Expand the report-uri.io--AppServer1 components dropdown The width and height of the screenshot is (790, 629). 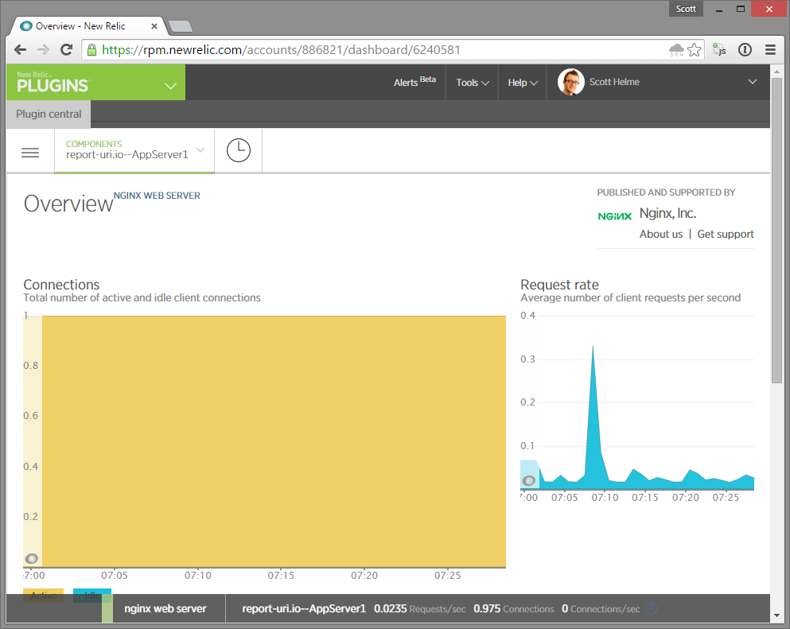click(x=200, y=149)
